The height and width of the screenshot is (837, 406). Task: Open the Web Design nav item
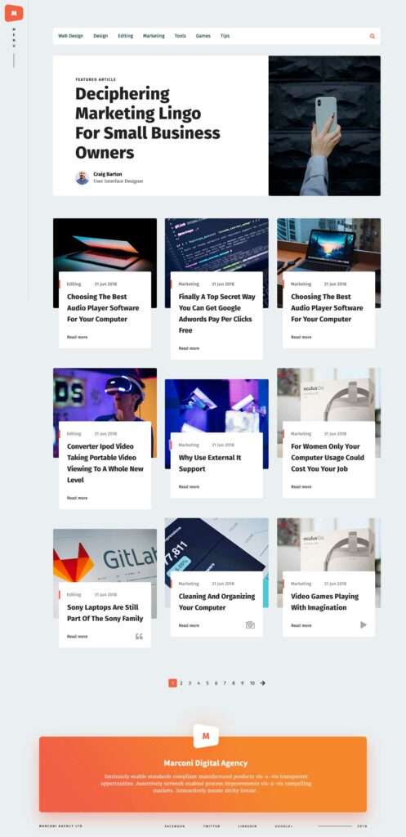(x=70, y=36)
